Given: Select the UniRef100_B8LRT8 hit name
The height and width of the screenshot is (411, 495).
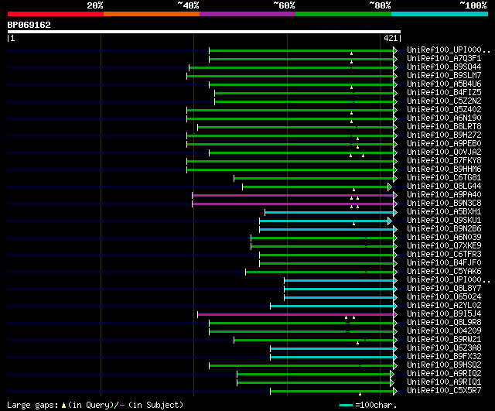Looking at the screenshot, I should pos(444,127).
